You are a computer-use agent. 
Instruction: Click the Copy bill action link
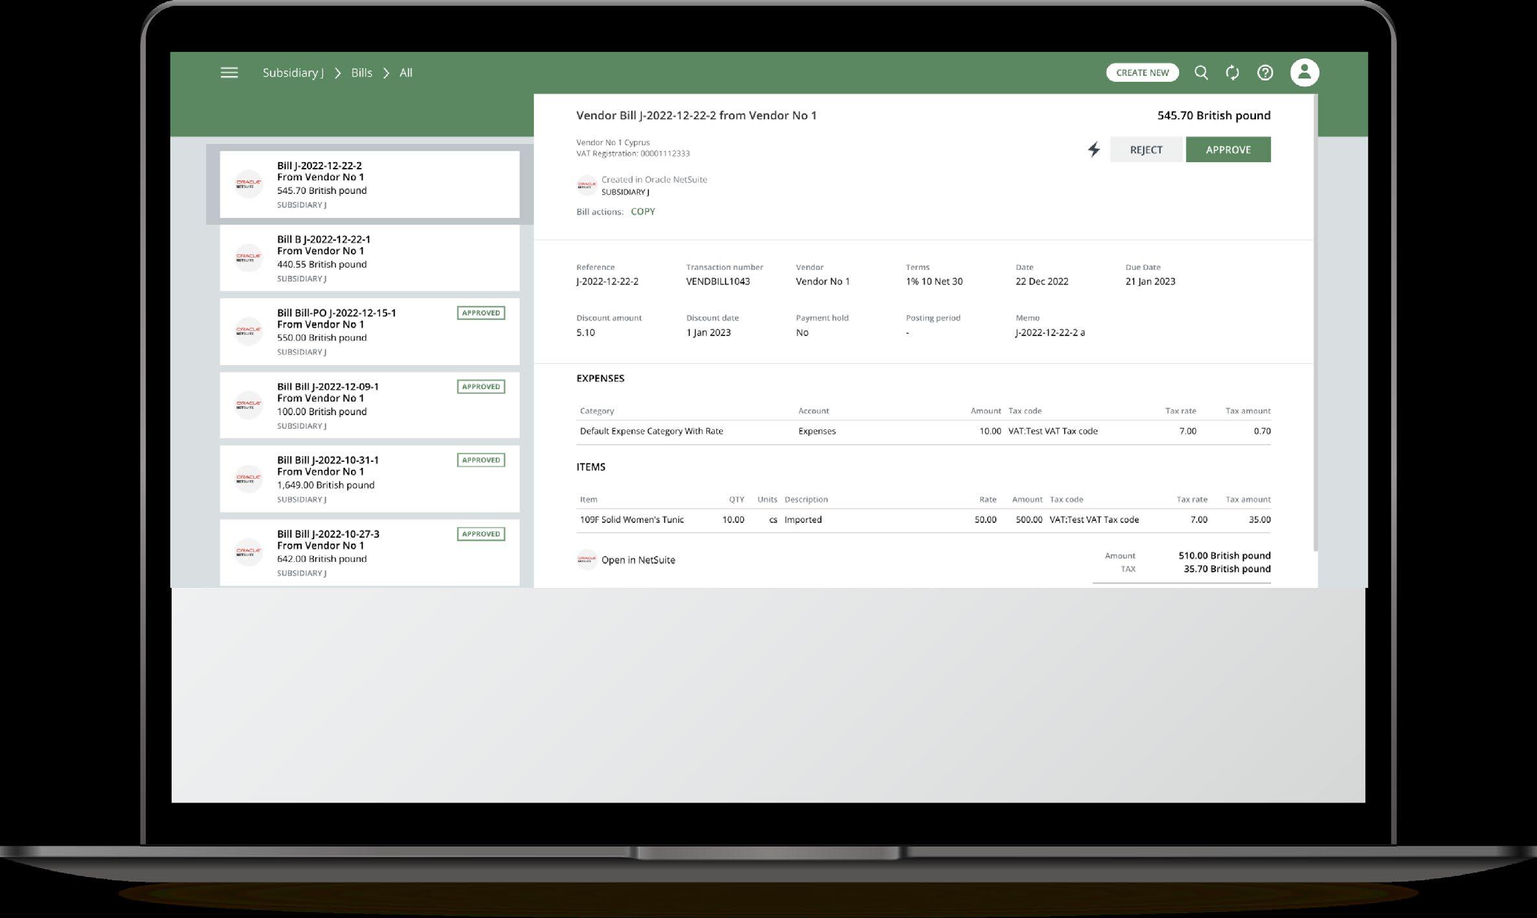pyautogui.click(x=642, y=211)
